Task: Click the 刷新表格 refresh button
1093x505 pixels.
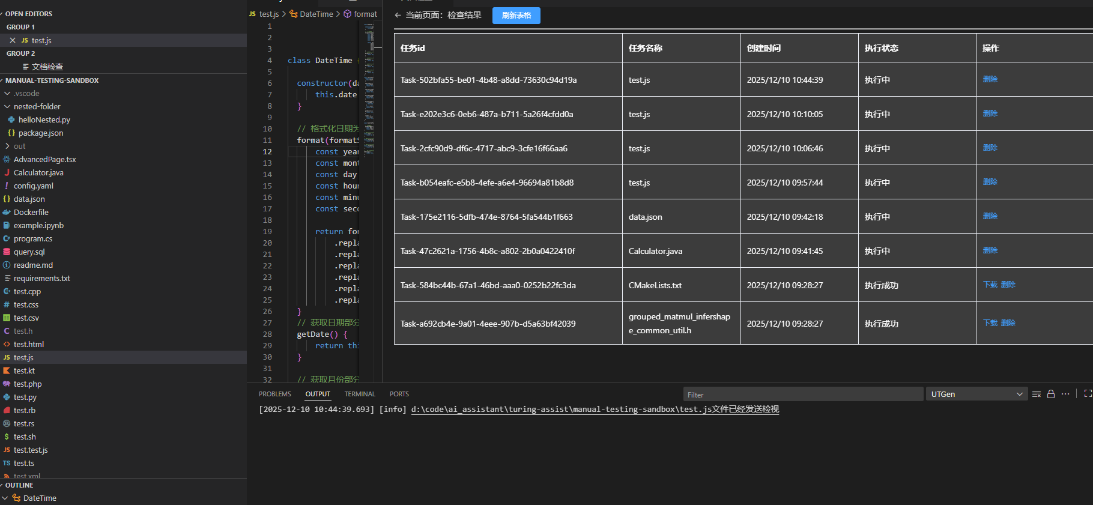Action: 516,16
